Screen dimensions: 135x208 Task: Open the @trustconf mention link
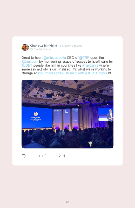coord(30,62)
